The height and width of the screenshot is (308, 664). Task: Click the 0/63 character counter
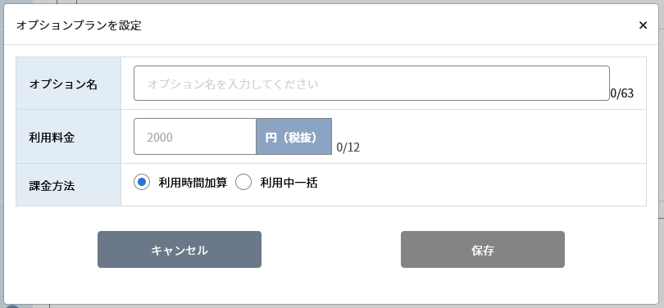coord(622,93)
